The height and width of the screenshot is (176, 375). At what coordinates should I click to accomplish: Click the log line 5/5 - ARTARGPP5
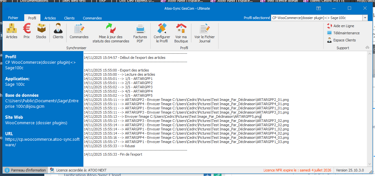(x=118, y=95)
